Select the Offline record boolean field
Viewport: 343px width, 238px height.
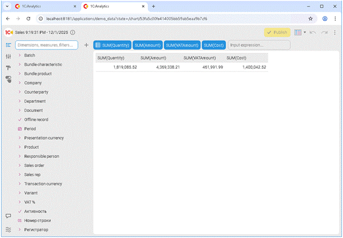36,119
